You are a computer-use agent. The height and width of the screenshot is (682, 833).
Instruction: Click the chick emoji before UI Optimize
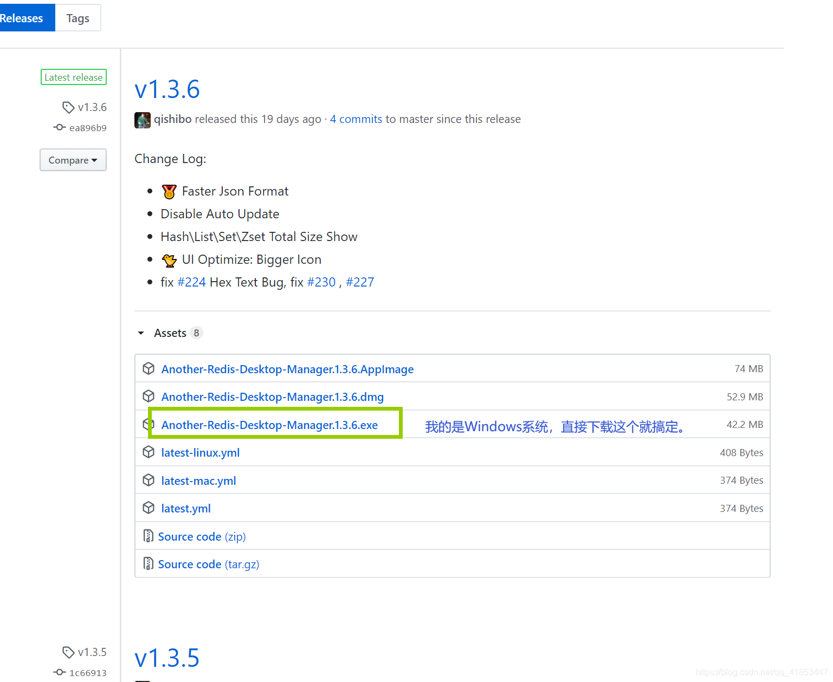(x=169, y=260)
